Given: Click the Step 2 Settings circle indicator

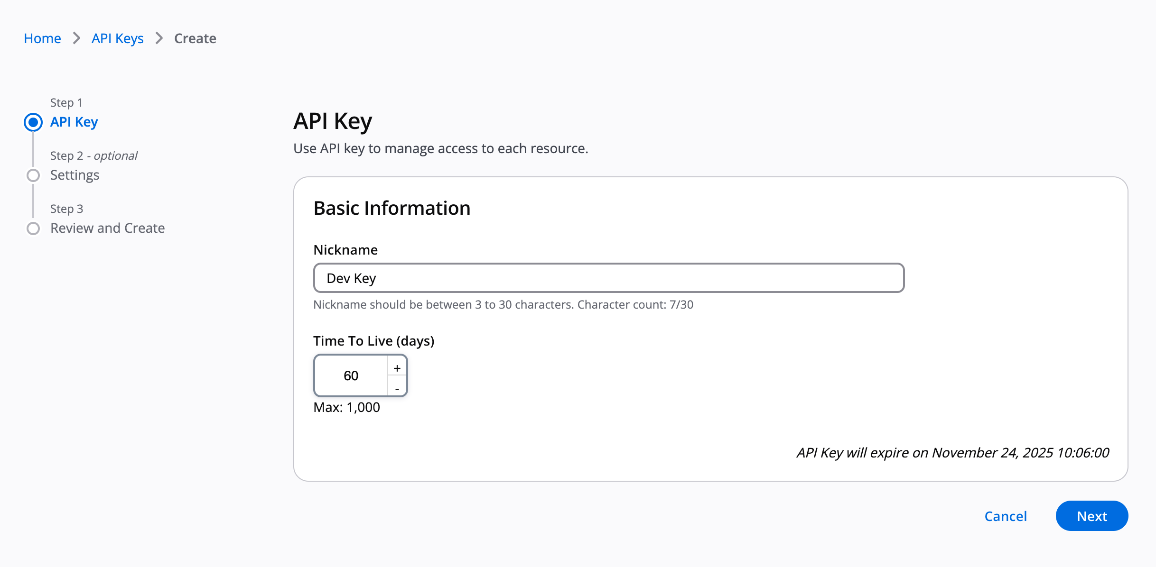Looking at the screenshot, I should tap(33, 175).
